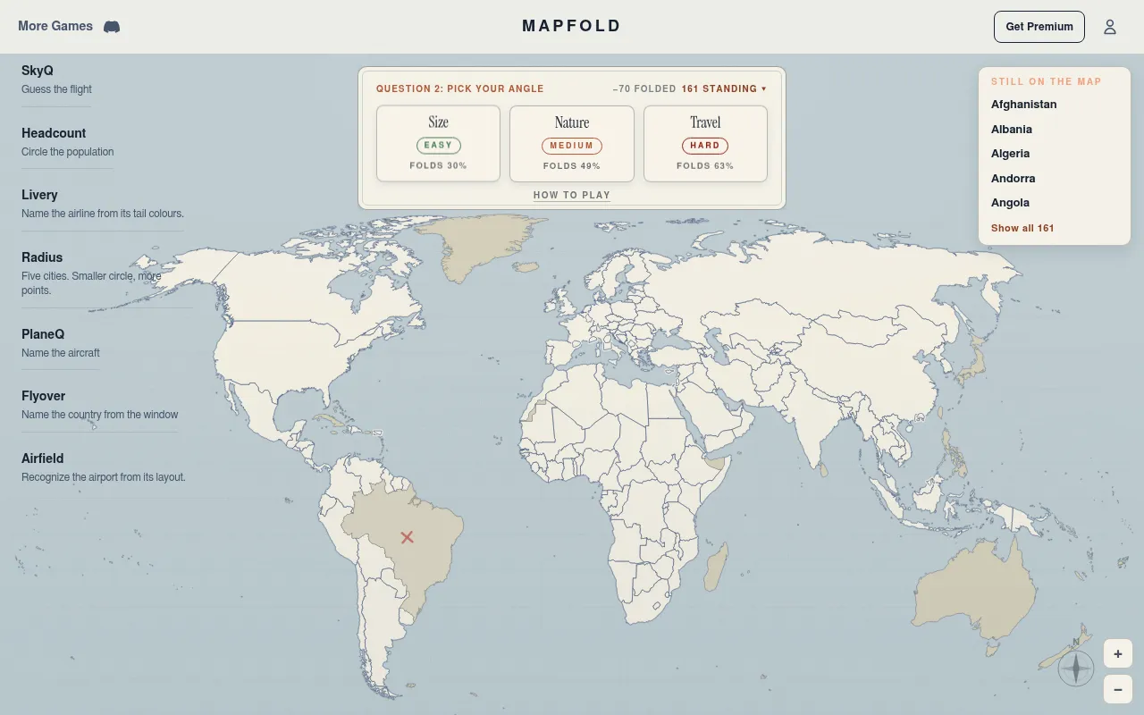Screen dimensions: 1144x715
Task: Open the Discord icon link
Action: (112, 27)
